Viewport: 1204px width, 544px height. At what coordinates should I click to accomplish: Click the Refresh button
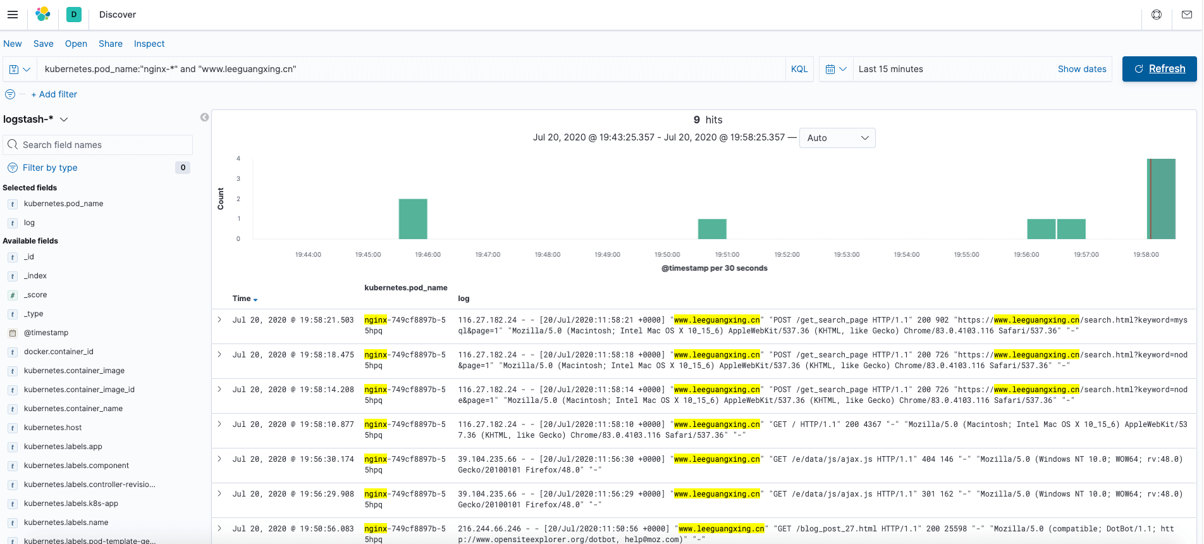[1159, 69]
